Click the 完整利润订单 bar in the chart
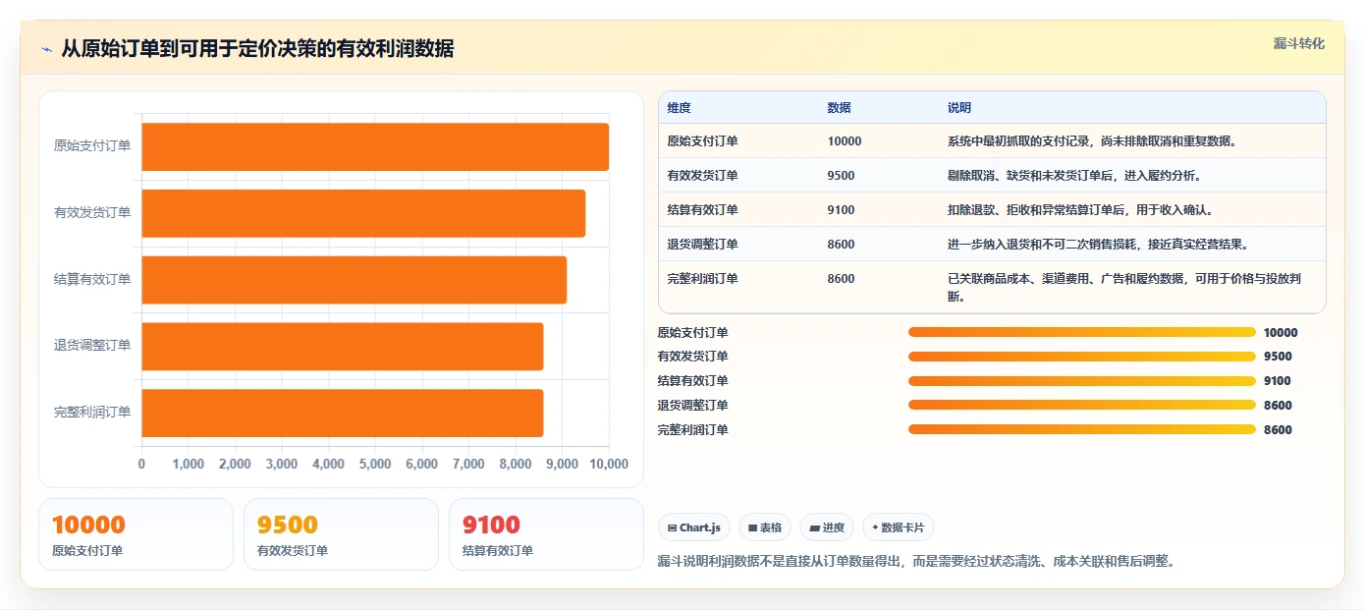The image size is (1365, 610). 343,413
